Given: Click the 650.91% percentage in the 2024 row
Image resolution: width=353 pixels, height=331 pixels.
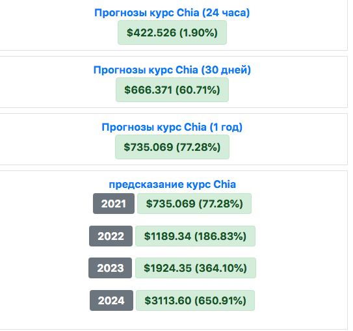Looking at the screenshot, I should (x=220, y=300).
